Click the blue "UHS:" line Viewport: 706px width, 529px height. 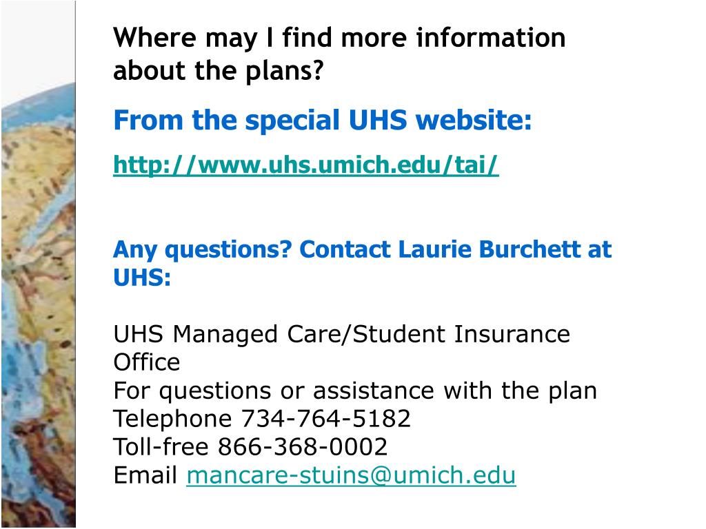[x=141, y=278]
